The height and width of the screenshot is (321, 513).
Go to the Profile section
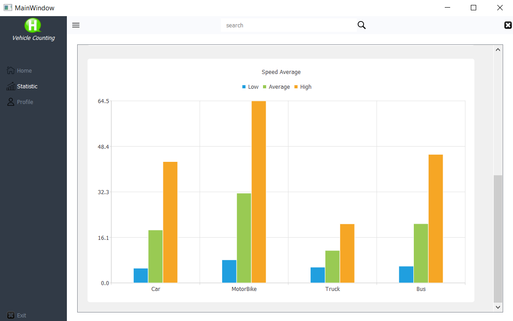(x=25, y=102)
